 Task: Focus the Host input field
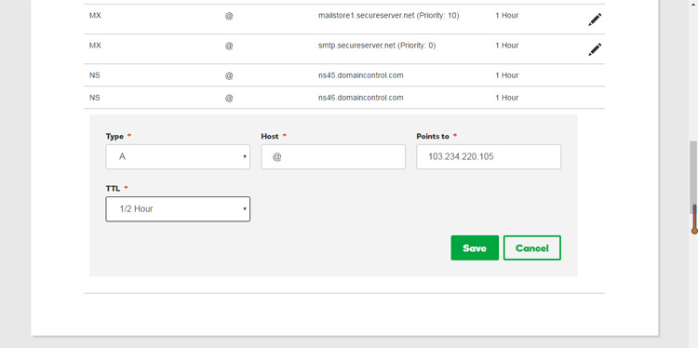(x=333, y=156)
